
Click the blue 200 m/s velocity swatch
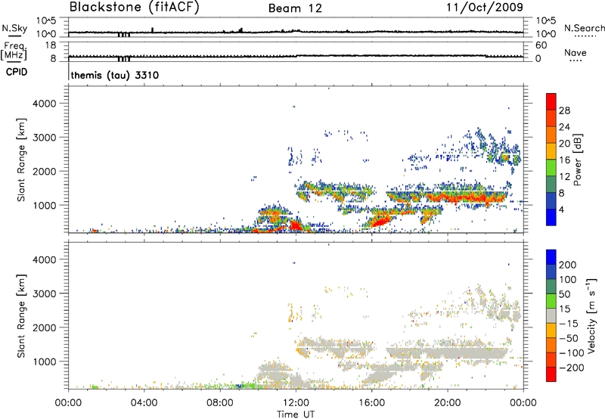[x=551, y=257]
